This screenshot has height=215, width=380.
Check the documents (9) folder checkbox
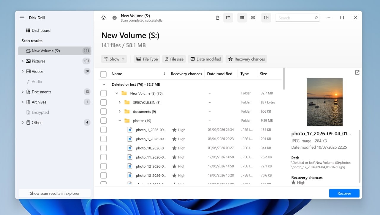tap(103, 112)
